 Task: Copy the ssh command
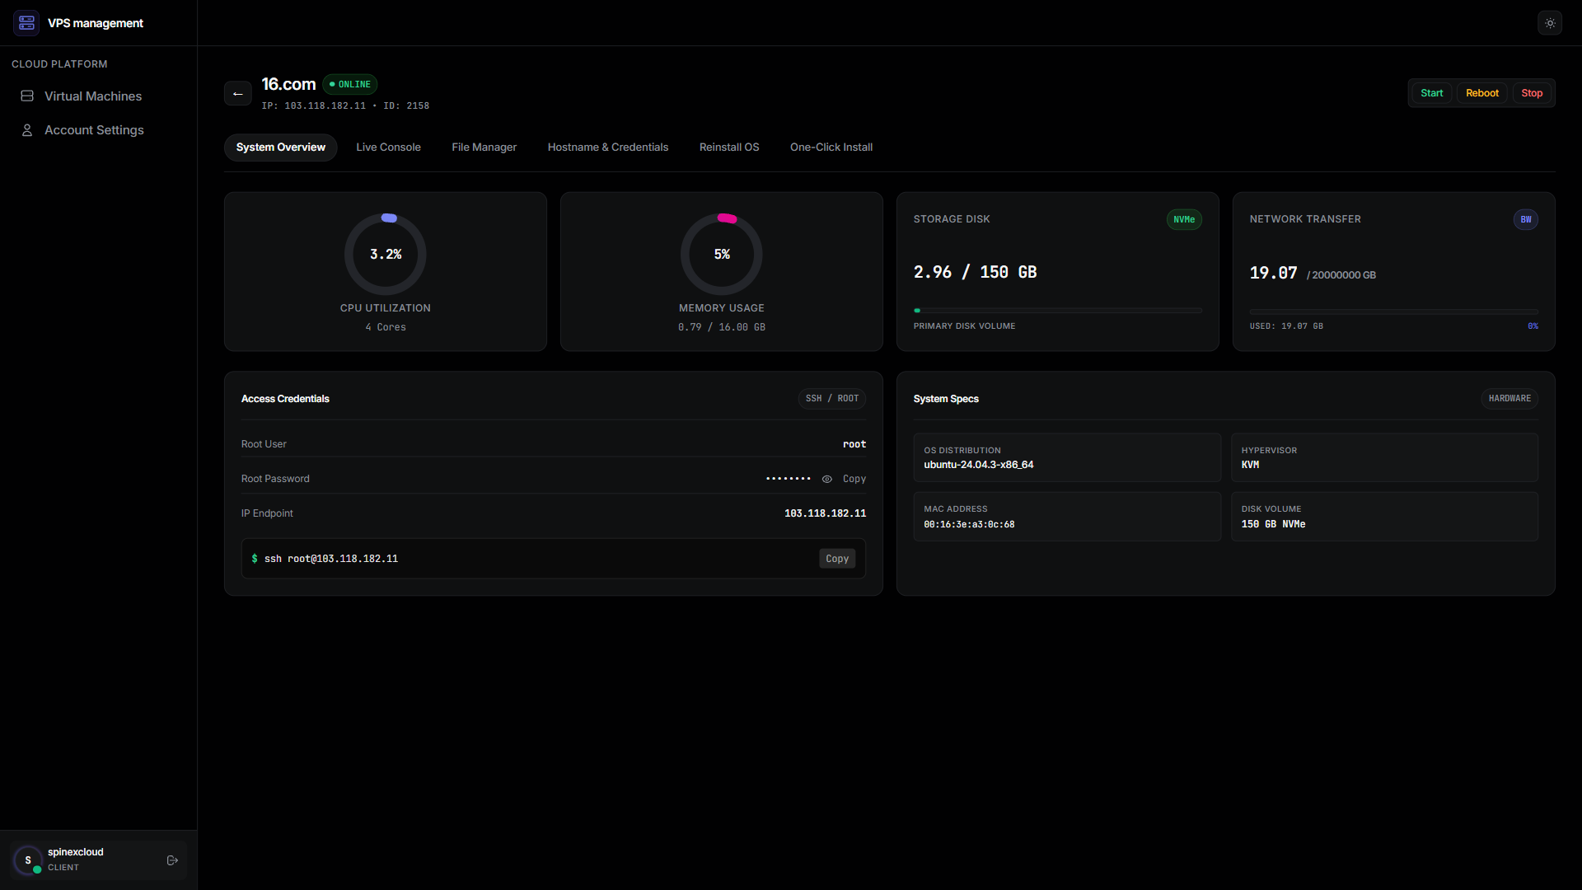[x=837, y=559]
